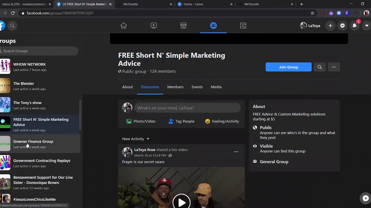Image resolution: width=371 pixels, height=208 pixels.
Task: Click the 124 members text
Action: point(163,71)
